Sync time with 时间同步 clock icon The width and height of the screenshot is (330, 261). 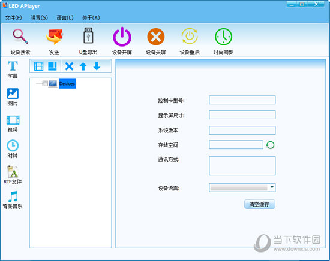pos(223,37)
